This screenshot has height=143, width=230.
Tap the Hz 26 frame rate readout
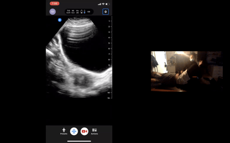(x=77, y=12)
